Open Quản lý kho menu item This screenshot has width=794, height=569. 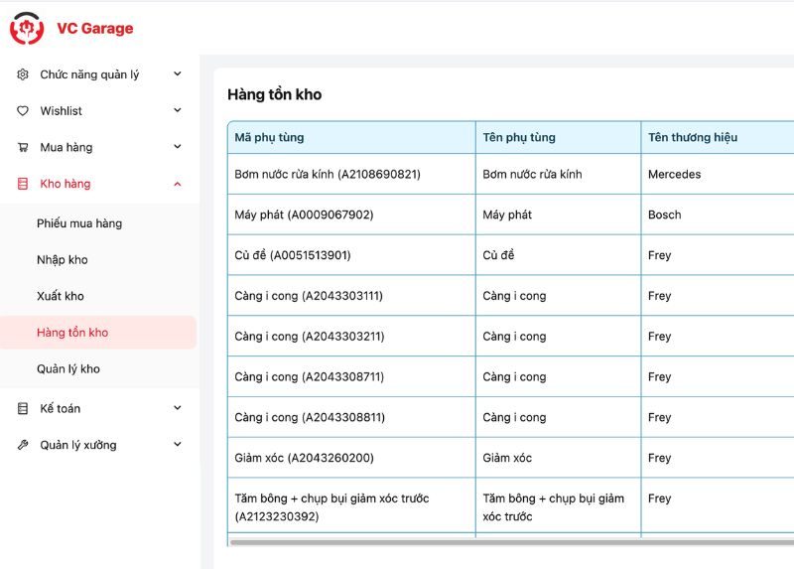68,369
